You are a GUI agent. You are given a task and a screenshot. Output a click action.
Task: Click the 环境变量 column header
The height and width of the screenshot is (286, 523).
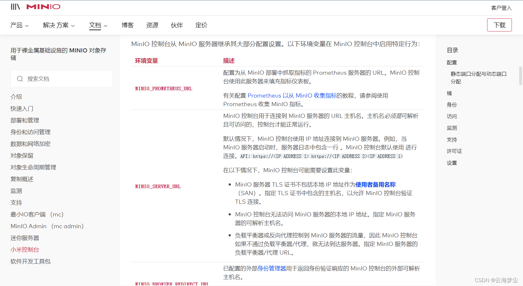[146, 60]
